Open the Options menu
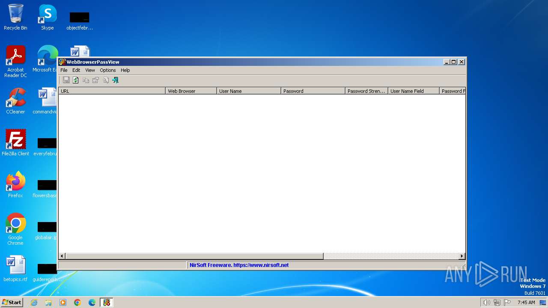548x308 pixels. coord(108,70)
